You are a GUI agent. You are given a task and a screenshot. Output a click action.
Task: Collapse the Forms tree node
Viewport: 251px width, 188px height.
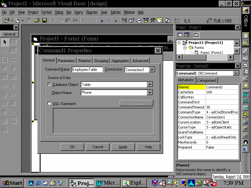point(184,48)
